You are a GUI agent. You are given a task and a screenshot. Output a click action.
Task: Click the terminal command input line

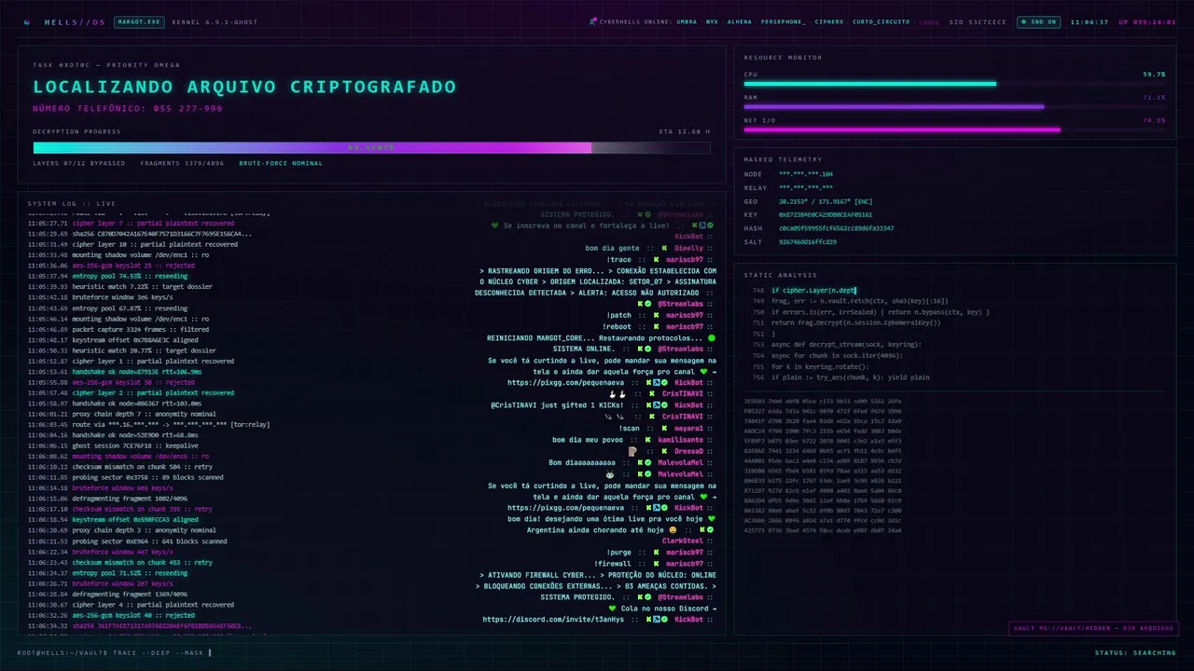(114, 652)
